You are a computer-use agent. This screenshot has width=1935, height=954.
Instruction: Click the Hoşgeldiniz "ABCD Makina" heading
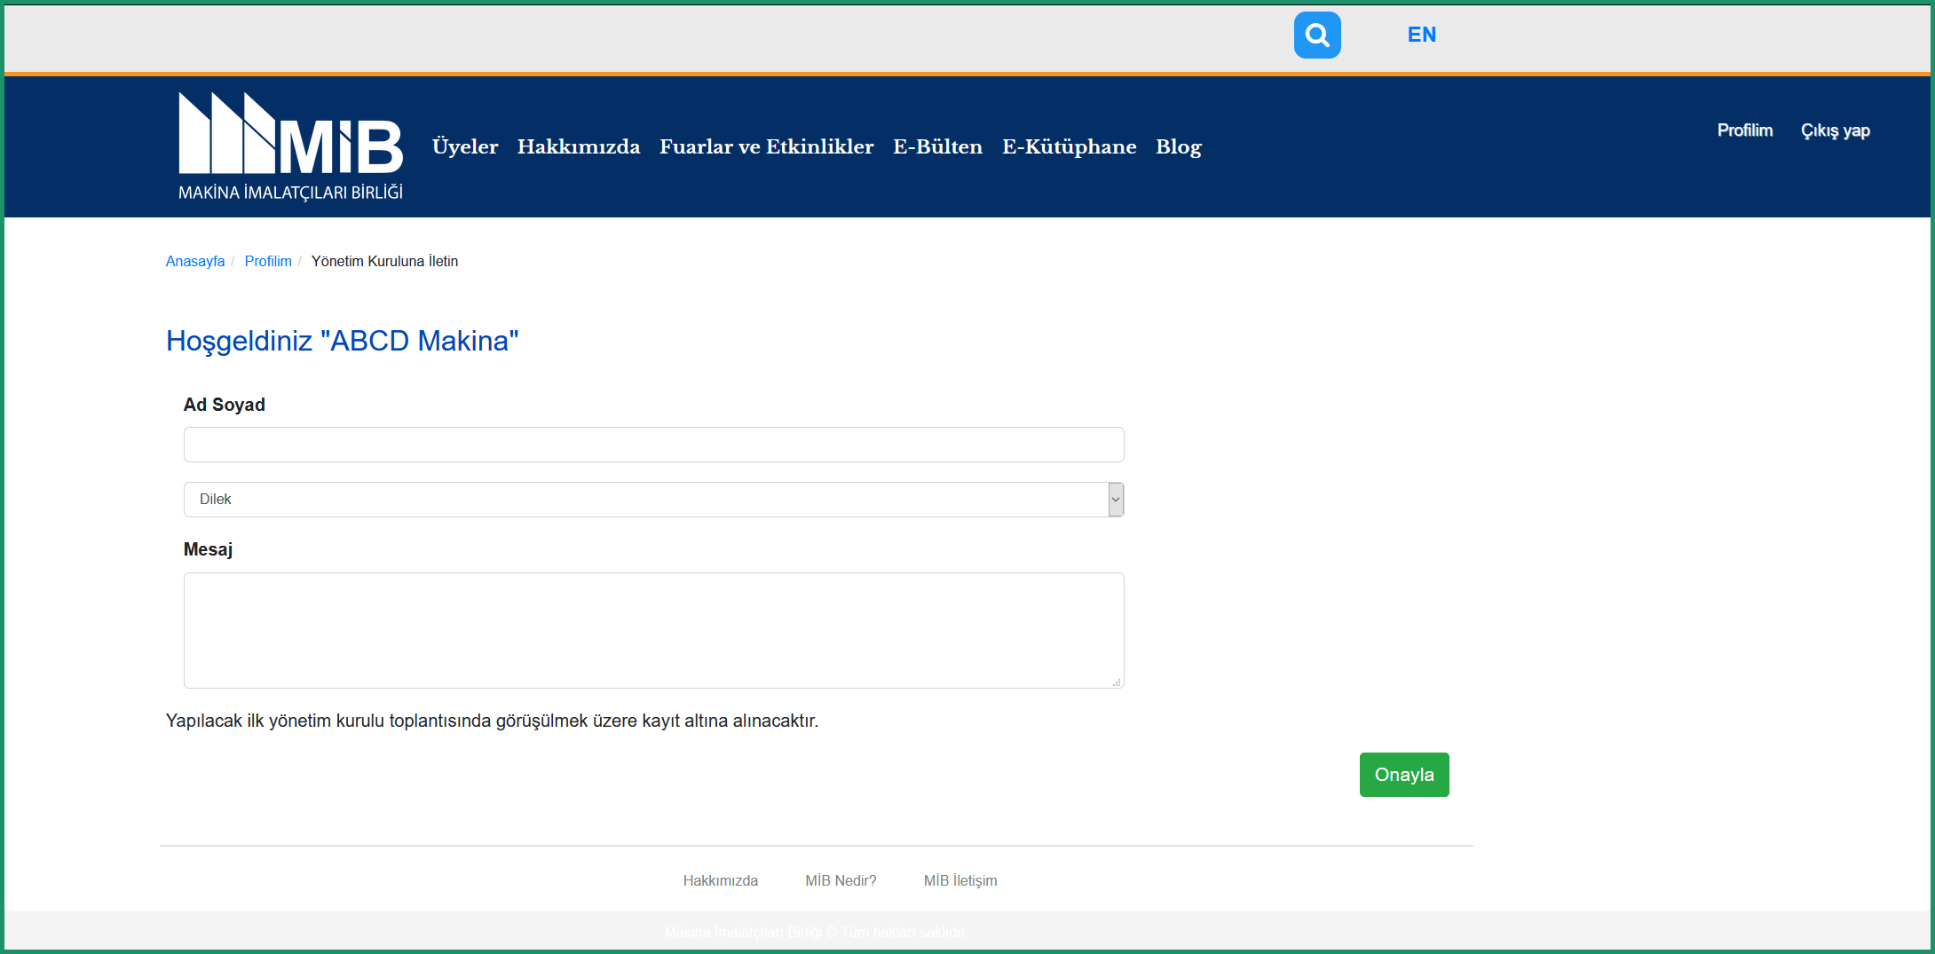[x=343, y=341]
